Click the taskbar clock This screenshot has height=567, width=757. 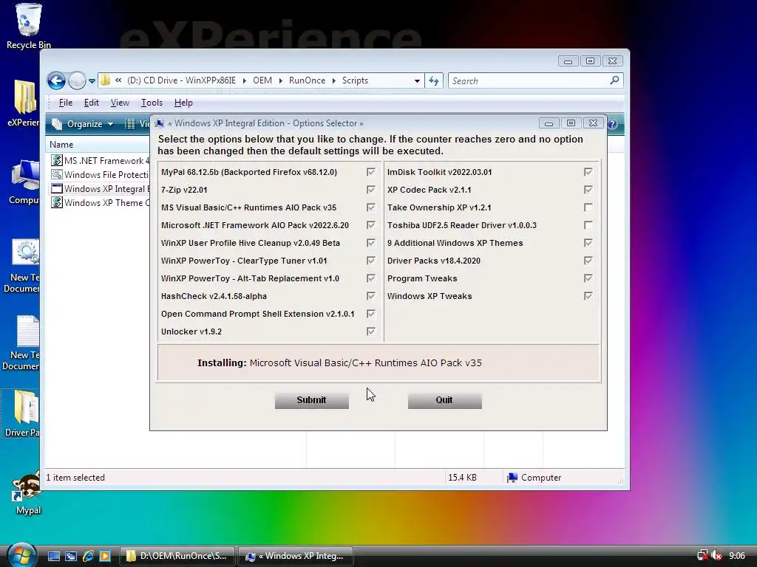737,556
